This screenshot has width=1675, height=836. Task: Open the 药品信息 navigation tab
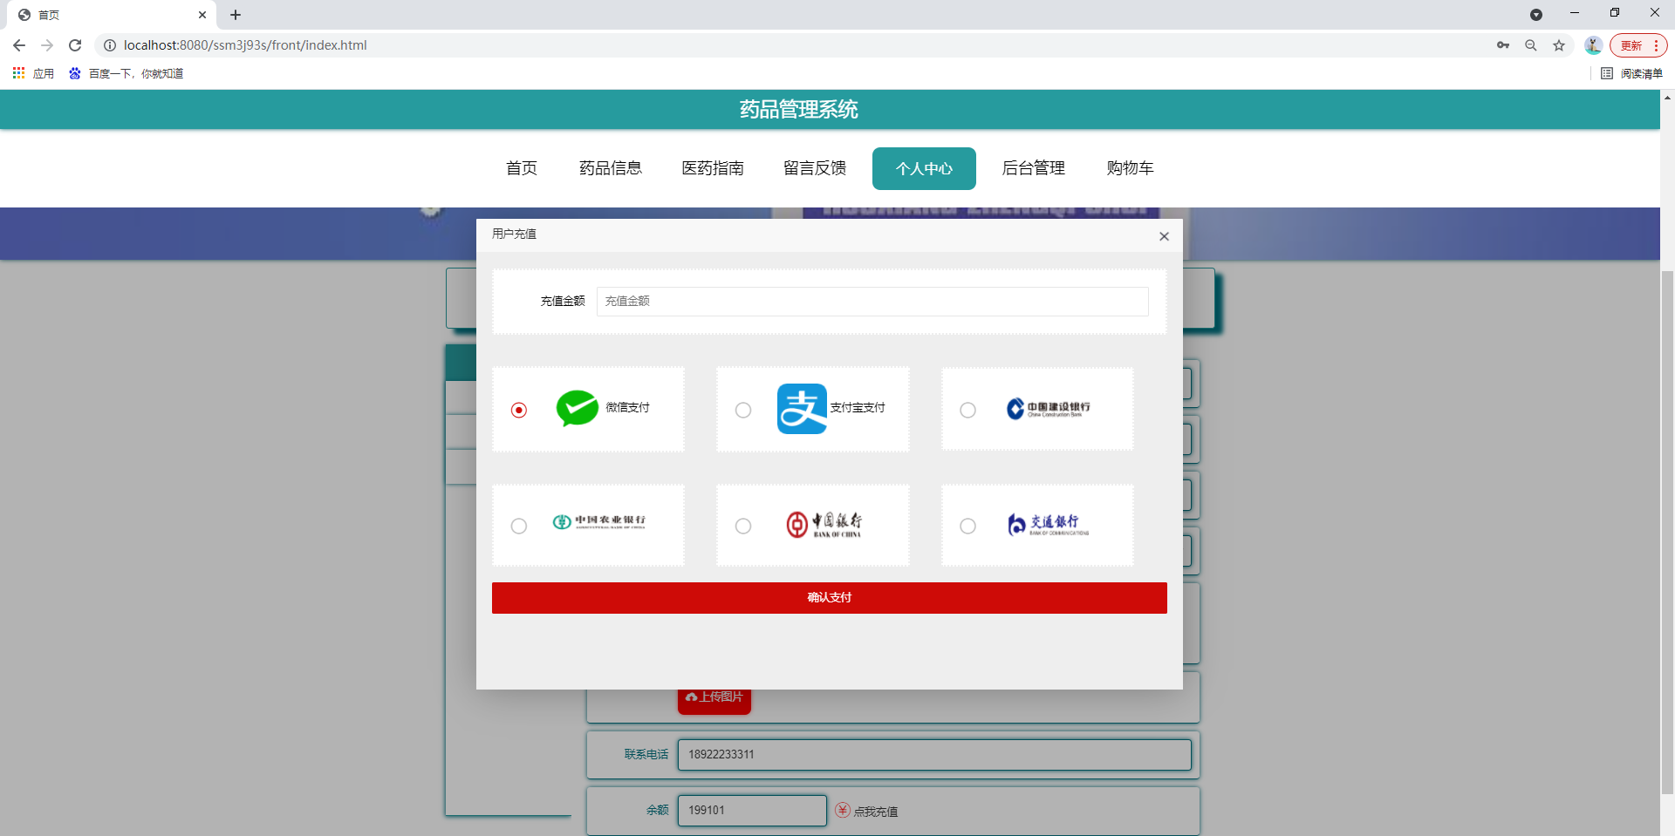(x=611, y=168)
